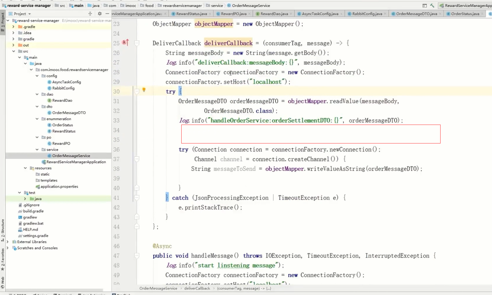The height and width of the screenshot is (295, 492).
Task: Open RewardServiceManagerApp run configuration dropdown
Action: click(x=465, y=6)
